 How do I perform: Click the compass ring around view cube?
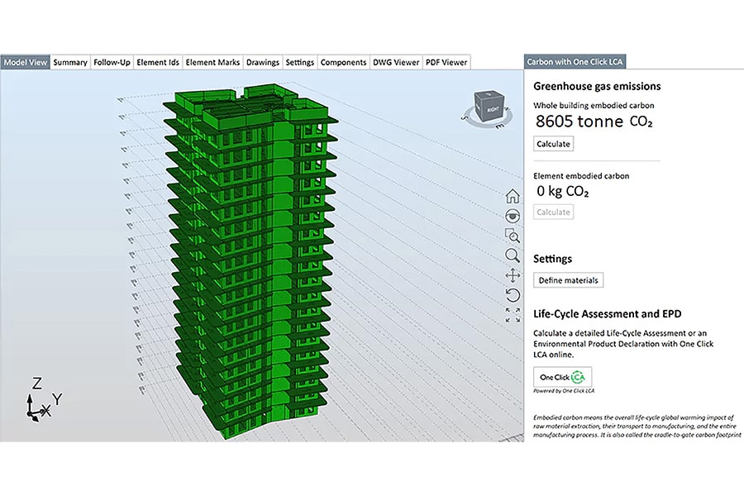pos(486,122)
